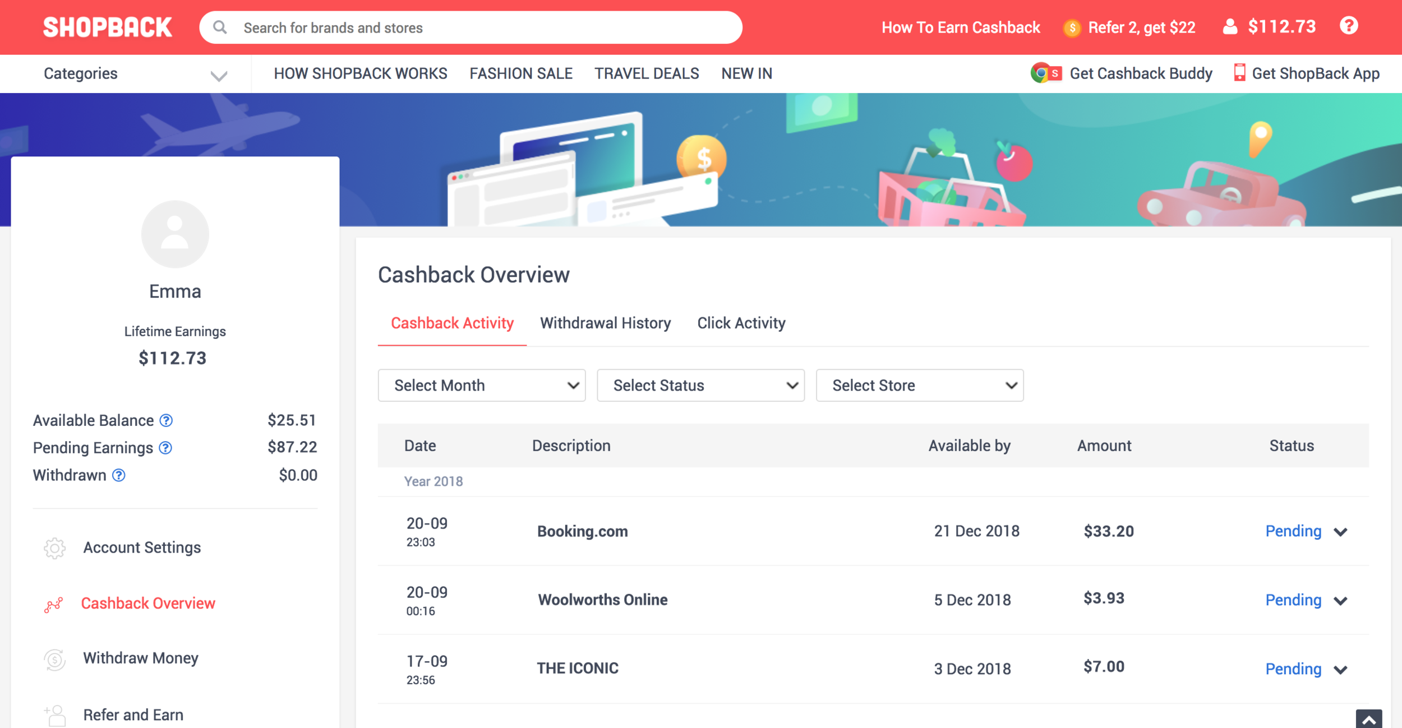This screenshot has height=728, width=1402.
Task: Open TRAVEL DEALS menu item
Action: pos(647,73)
